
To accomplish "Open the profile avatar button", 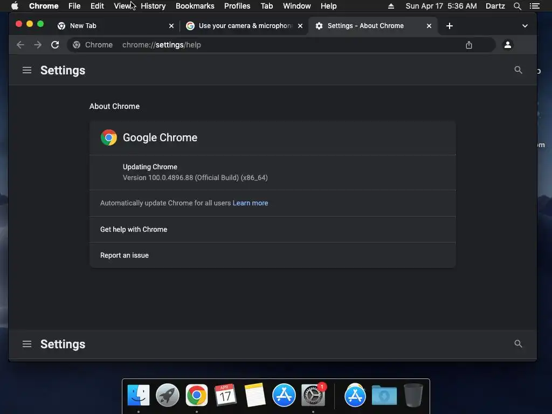I will coord(508,45).
